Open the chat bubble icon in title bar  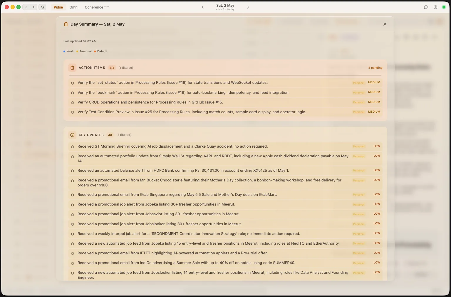426,7
